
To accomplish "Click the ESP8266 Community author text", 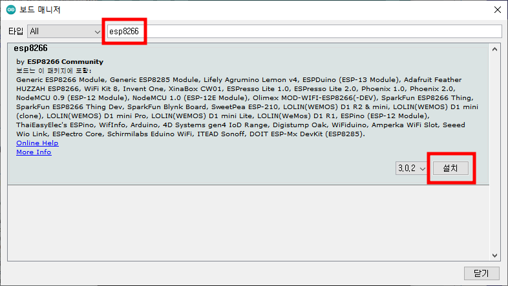I will [65, 61].
